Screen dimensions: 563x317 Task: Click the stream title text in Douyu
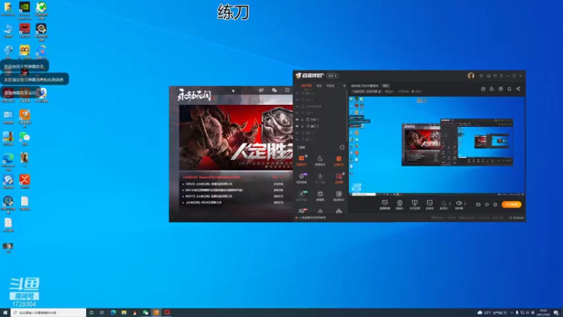pos(365,86)
